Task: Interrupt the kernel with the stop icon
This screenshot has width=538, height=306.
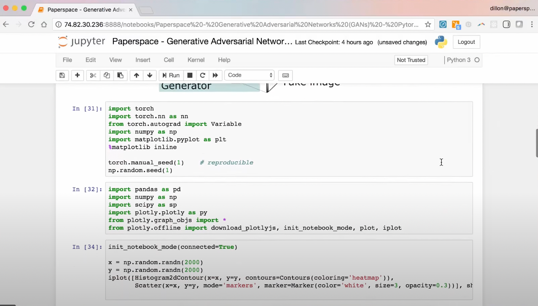Action: coord(190,75)
